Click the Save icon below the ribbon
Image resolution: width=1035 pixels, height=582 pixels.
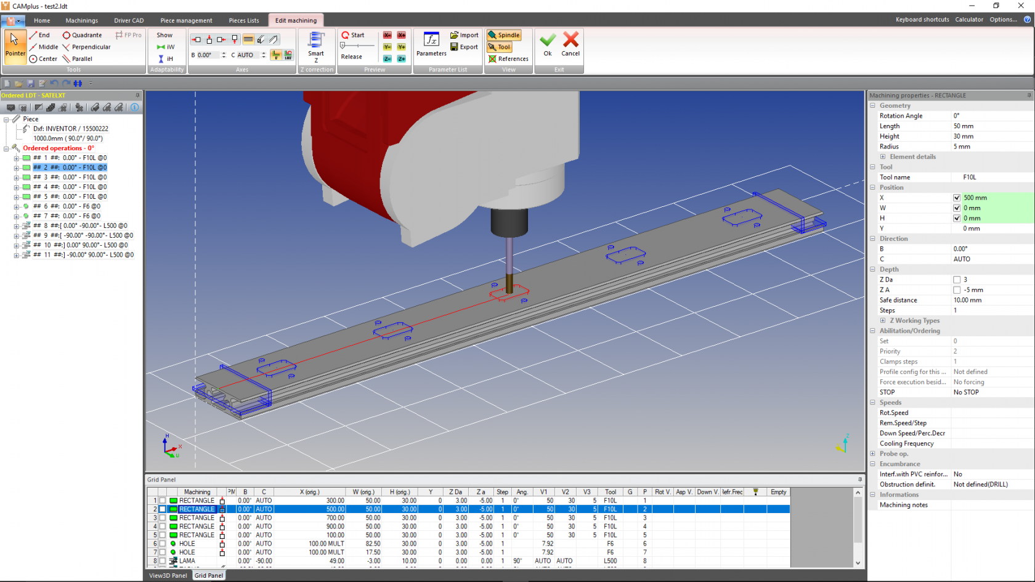tap(30, 83)
